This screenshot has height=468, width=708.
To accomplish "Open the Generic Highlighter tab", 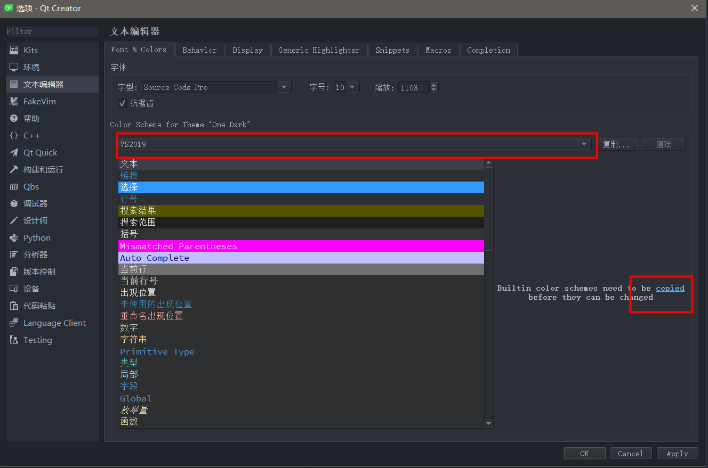I will [x=319, y=50].
